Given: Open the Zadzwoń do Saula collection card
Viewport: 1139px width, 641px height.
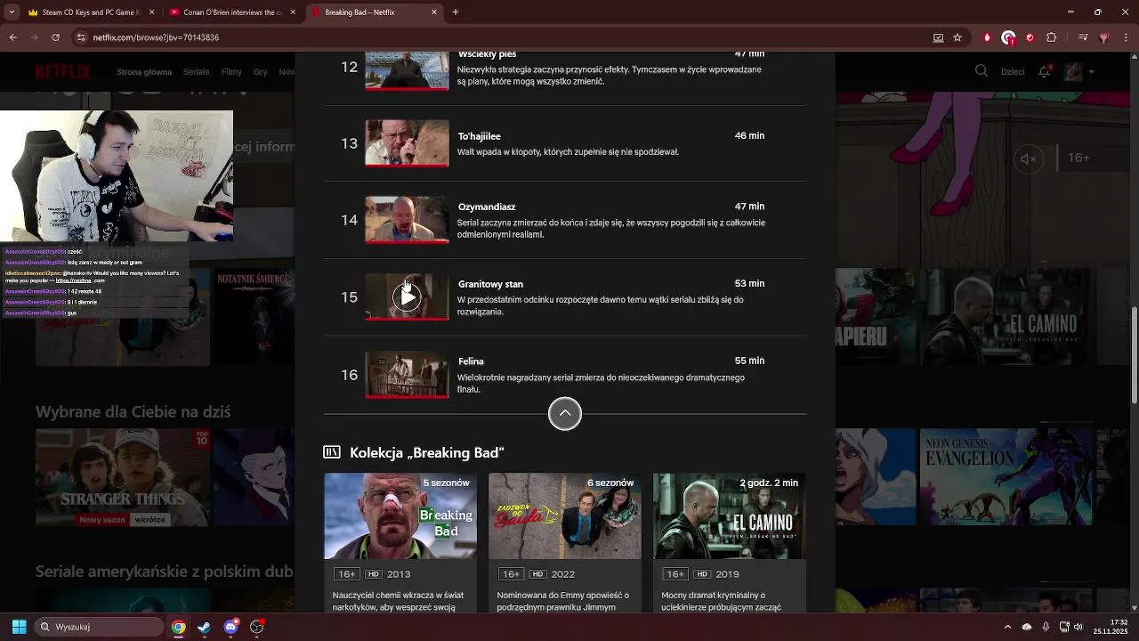Looking at the screenshot, I should [x=564, y=542].
